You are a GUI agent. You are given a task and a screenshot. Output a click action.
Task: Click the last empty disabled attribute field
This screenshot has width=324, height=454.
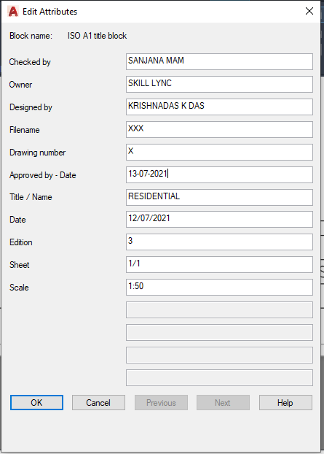coord(219,377)
